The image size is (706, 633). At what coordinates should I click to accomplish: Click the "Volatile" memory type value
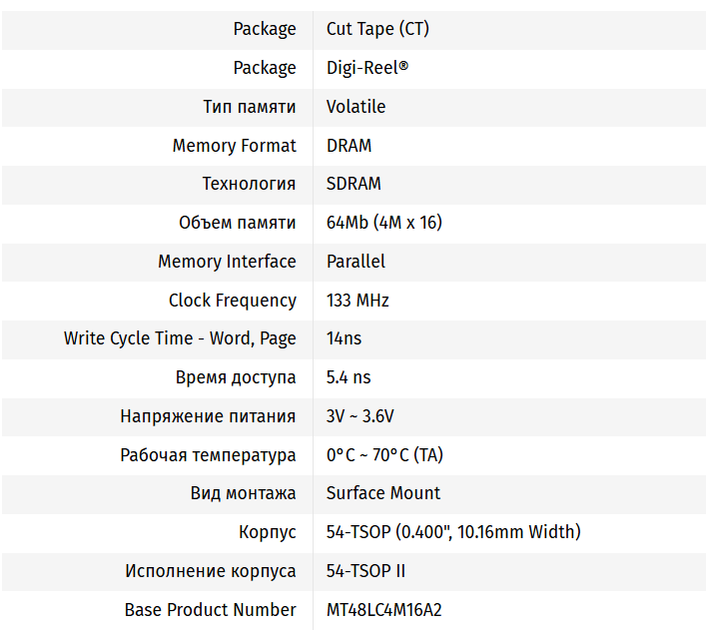click(355, 107)
